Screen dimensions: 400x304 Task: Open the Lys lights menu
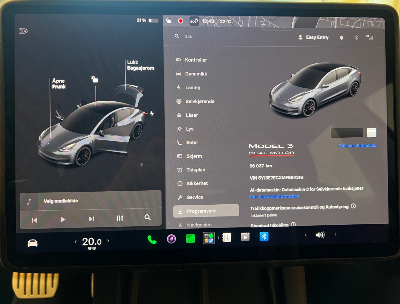(x=185, y=129)
